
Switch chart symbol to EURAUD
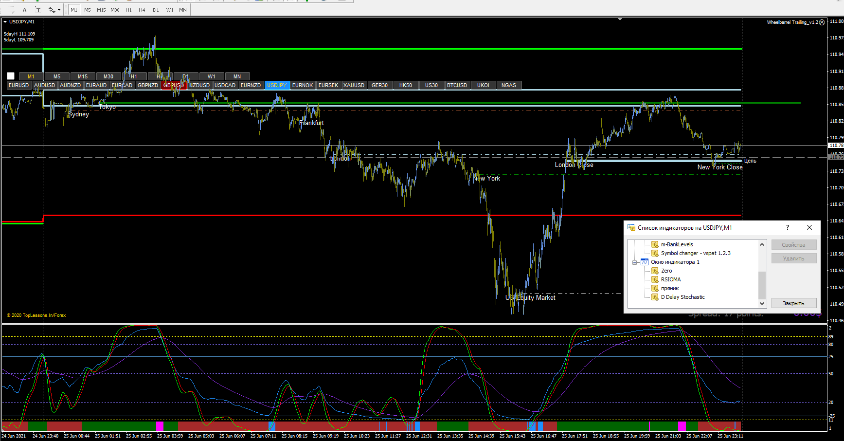(96, 85)
